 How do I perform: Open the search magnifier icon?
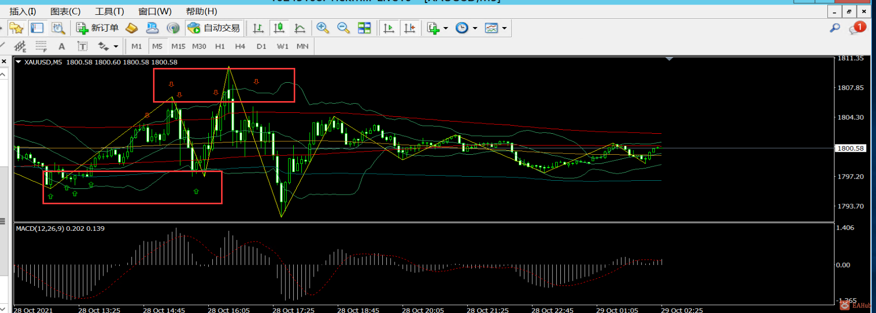click(835, 28)
